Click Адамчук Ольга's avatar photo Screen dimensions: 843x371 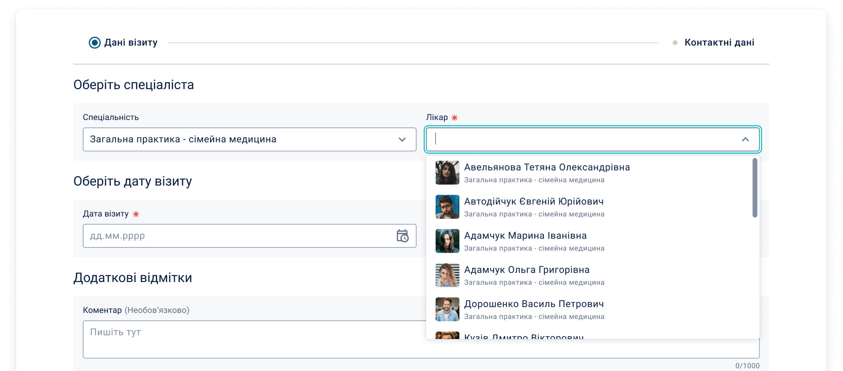tap(447, 275)
